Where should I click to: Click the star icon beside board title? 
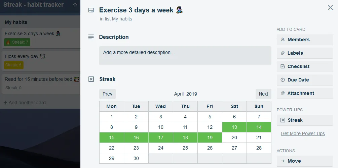point(75,5)
